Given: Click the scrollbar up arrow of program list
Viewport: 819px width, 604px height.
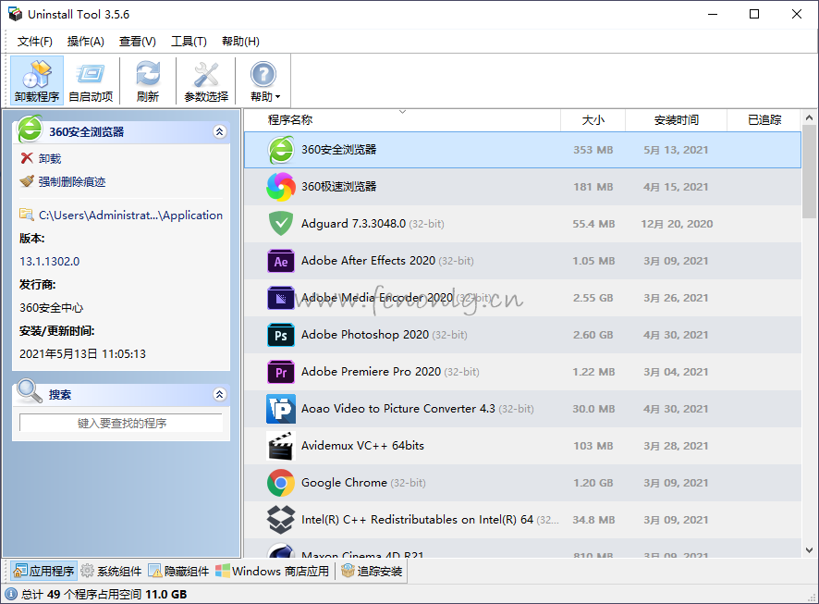Looking at the screenshot, I should 809,118.
